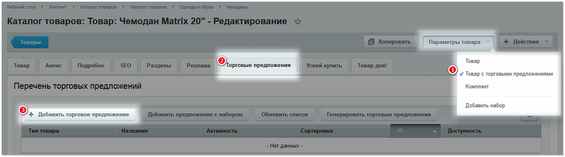Click the Копировать button
The image size is (565, 157).
[390, 42]
